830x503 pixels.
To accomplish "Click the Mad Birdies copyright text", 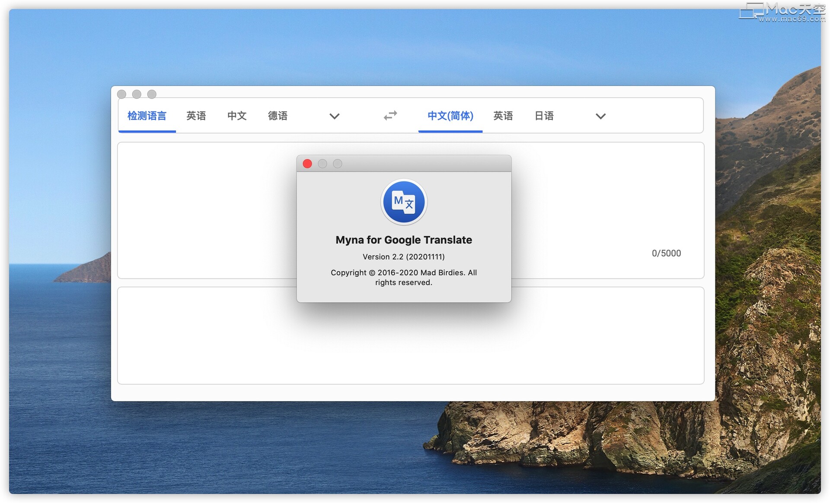I will (404, 278).
